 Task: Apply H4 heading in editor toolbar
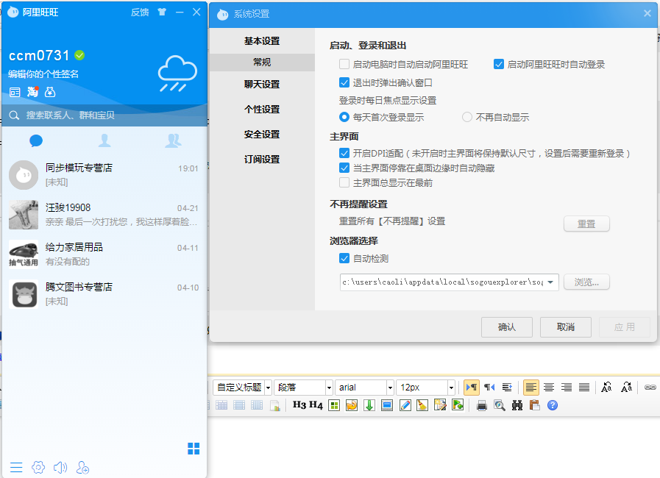[x=316, y=405]
